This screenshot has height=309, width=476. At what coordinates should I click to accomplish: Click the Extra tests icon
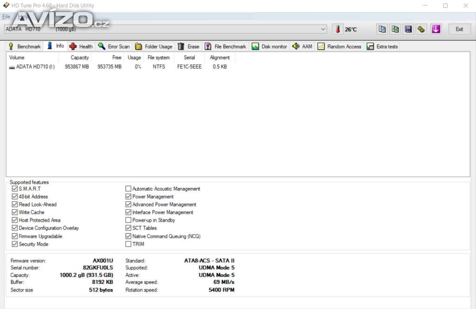[370, 46]
